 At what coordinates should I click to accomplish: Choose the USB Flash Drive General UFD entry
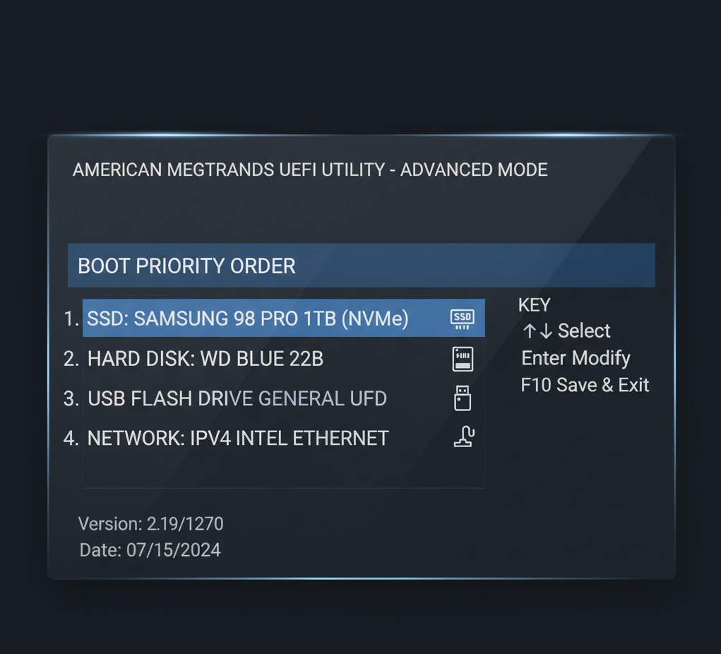[284, 398]
